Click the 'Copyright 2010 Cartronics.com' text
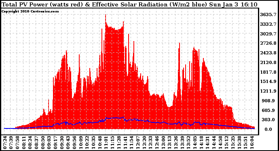Image resolution: width=279 pixels, height=151 pixels. point(30,11)
